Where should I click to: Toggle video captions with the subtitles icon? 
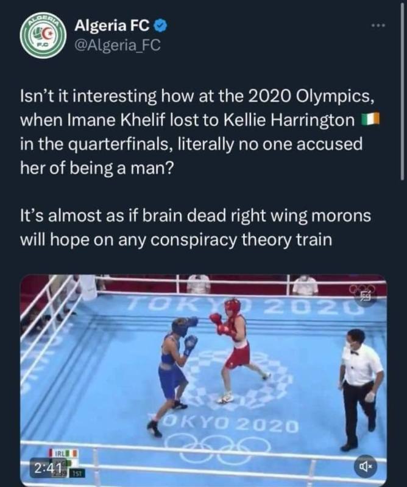click(366, 297)
